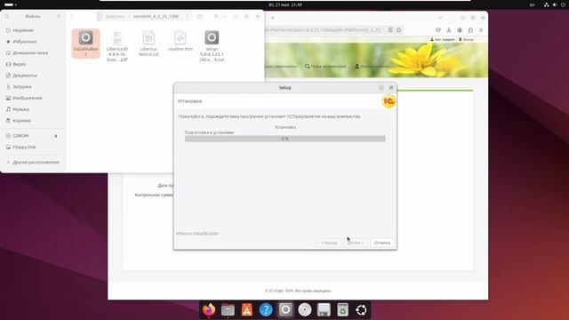Select the Liberica-Notice.txt file
The width and height of the screenshot is (569, 320).
(x=148, y=44)
